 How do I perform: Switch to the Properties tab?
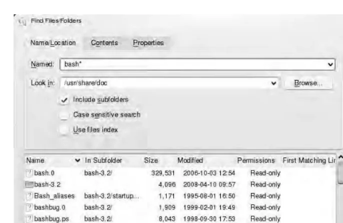click(148, 43)
